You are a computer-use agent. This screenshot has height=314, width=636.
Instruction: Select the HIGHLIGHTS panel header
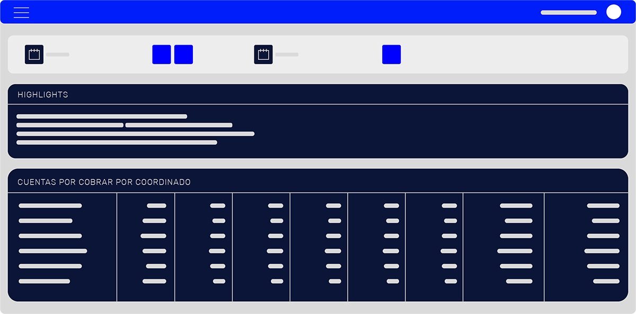43,95
